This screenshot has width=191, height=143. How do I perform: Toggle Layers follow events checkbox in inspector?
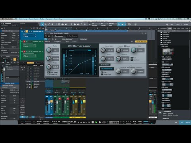pos(18,43)
